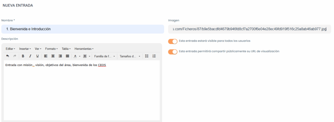The image size is (334, 122).
Task: Open the Familia de fuentes dropdown
Action: [105, 56]
